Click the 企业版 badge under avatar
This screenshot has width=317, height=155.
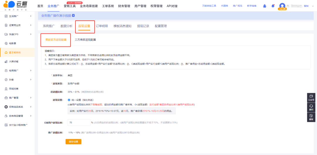(283, 9)
